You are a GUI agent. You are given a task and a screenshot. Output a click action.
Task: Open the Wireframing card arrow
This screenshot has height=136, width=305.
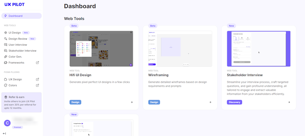click(x=210, y=102)
